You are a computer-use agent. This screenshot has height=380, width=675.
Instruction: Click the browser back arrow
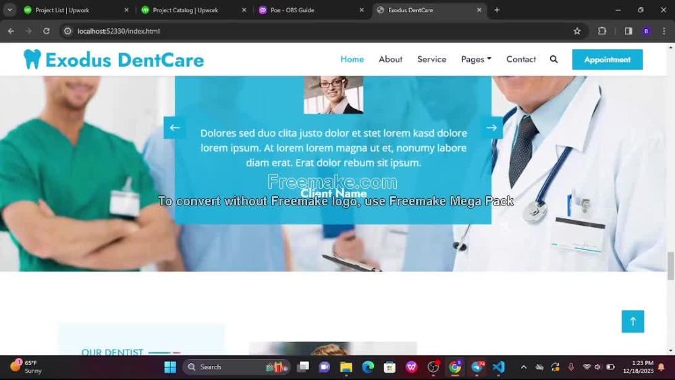(x=11, y=31)
